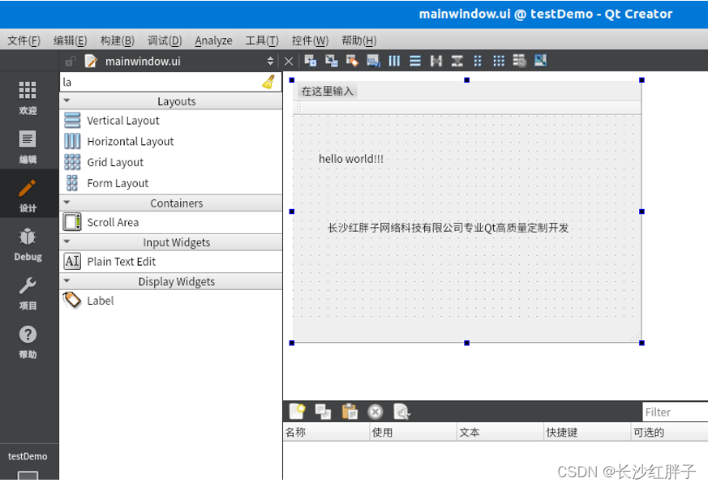Viewport: 708px width, 487px height.
Task: Apply Lay Out in a Grid
Action: click(499, 61)
